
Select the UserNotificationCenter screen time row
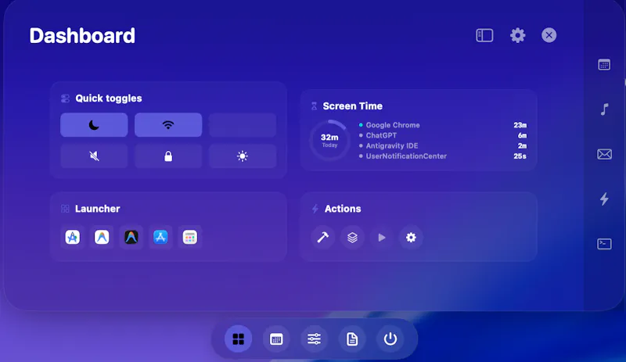pyautogui.click(x=443, y=156)
